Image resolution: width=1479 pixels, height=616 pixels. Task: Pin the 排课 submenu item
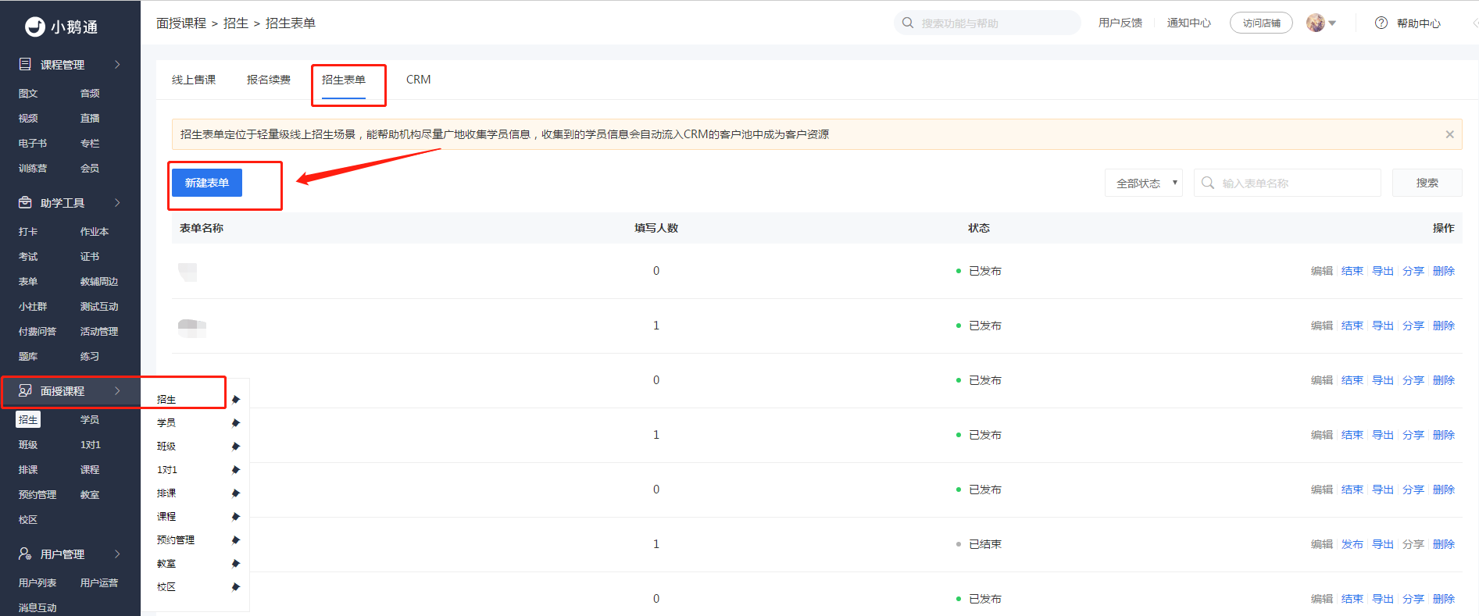(x=235, y=493)
